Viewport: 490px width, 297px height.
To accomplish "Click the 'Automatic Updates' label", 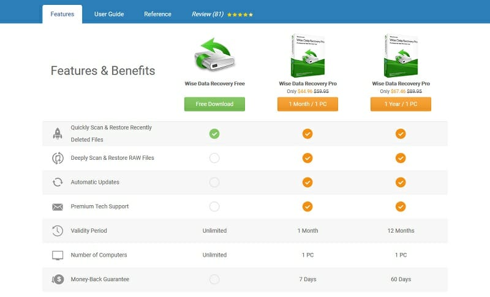I will coord(95,182).
